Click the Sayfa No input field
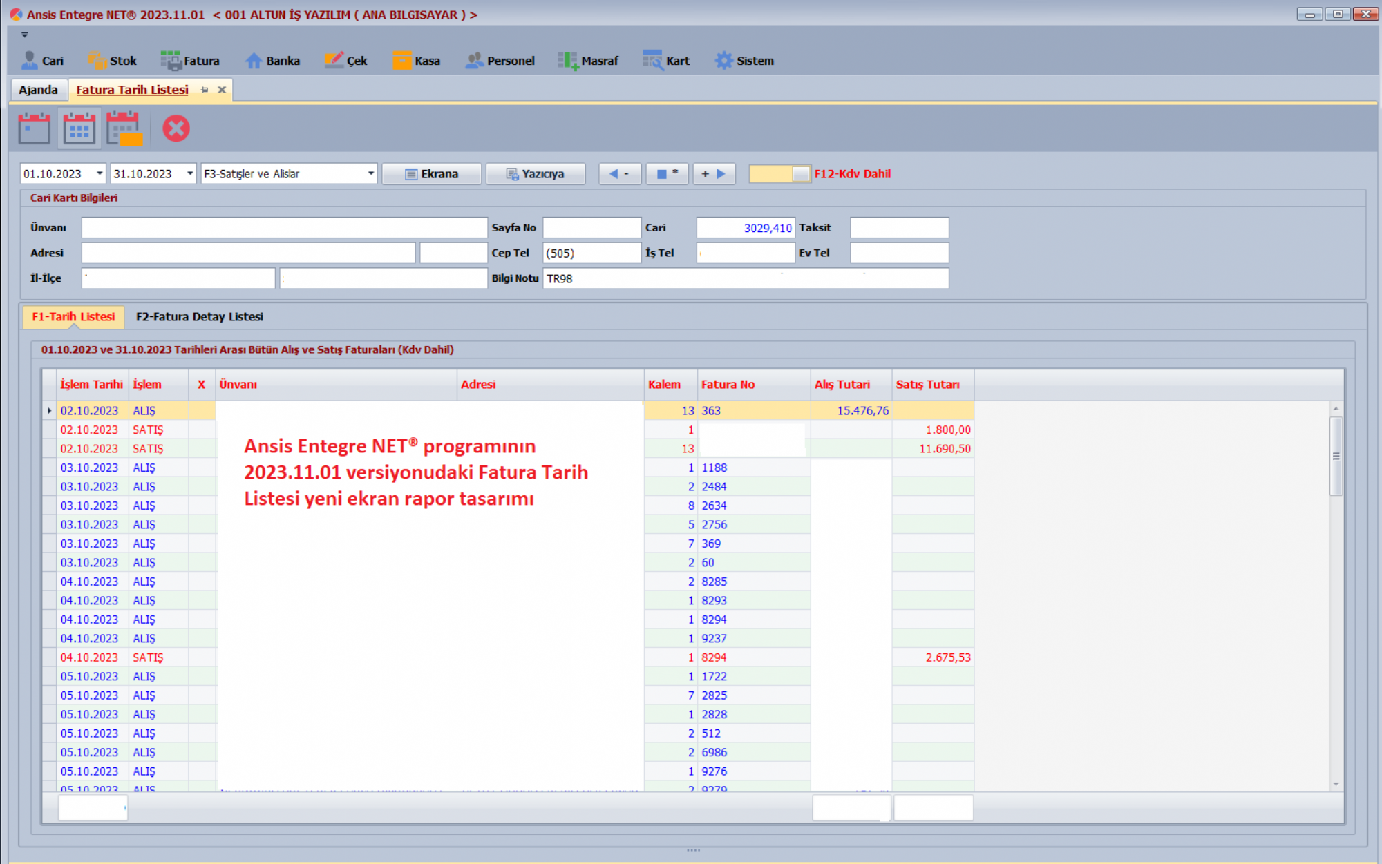The width and height of the screenshot is (1382, 864). click(591, 228)
